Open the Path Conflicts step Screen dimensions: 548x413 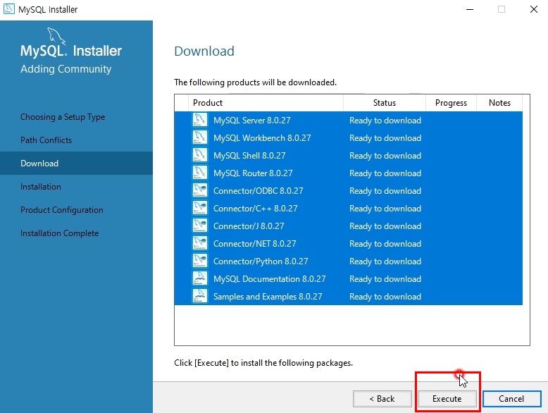tap(46, 140)
